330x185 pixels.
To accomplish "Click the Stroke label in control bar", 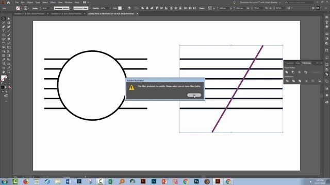I will (35, 8).
